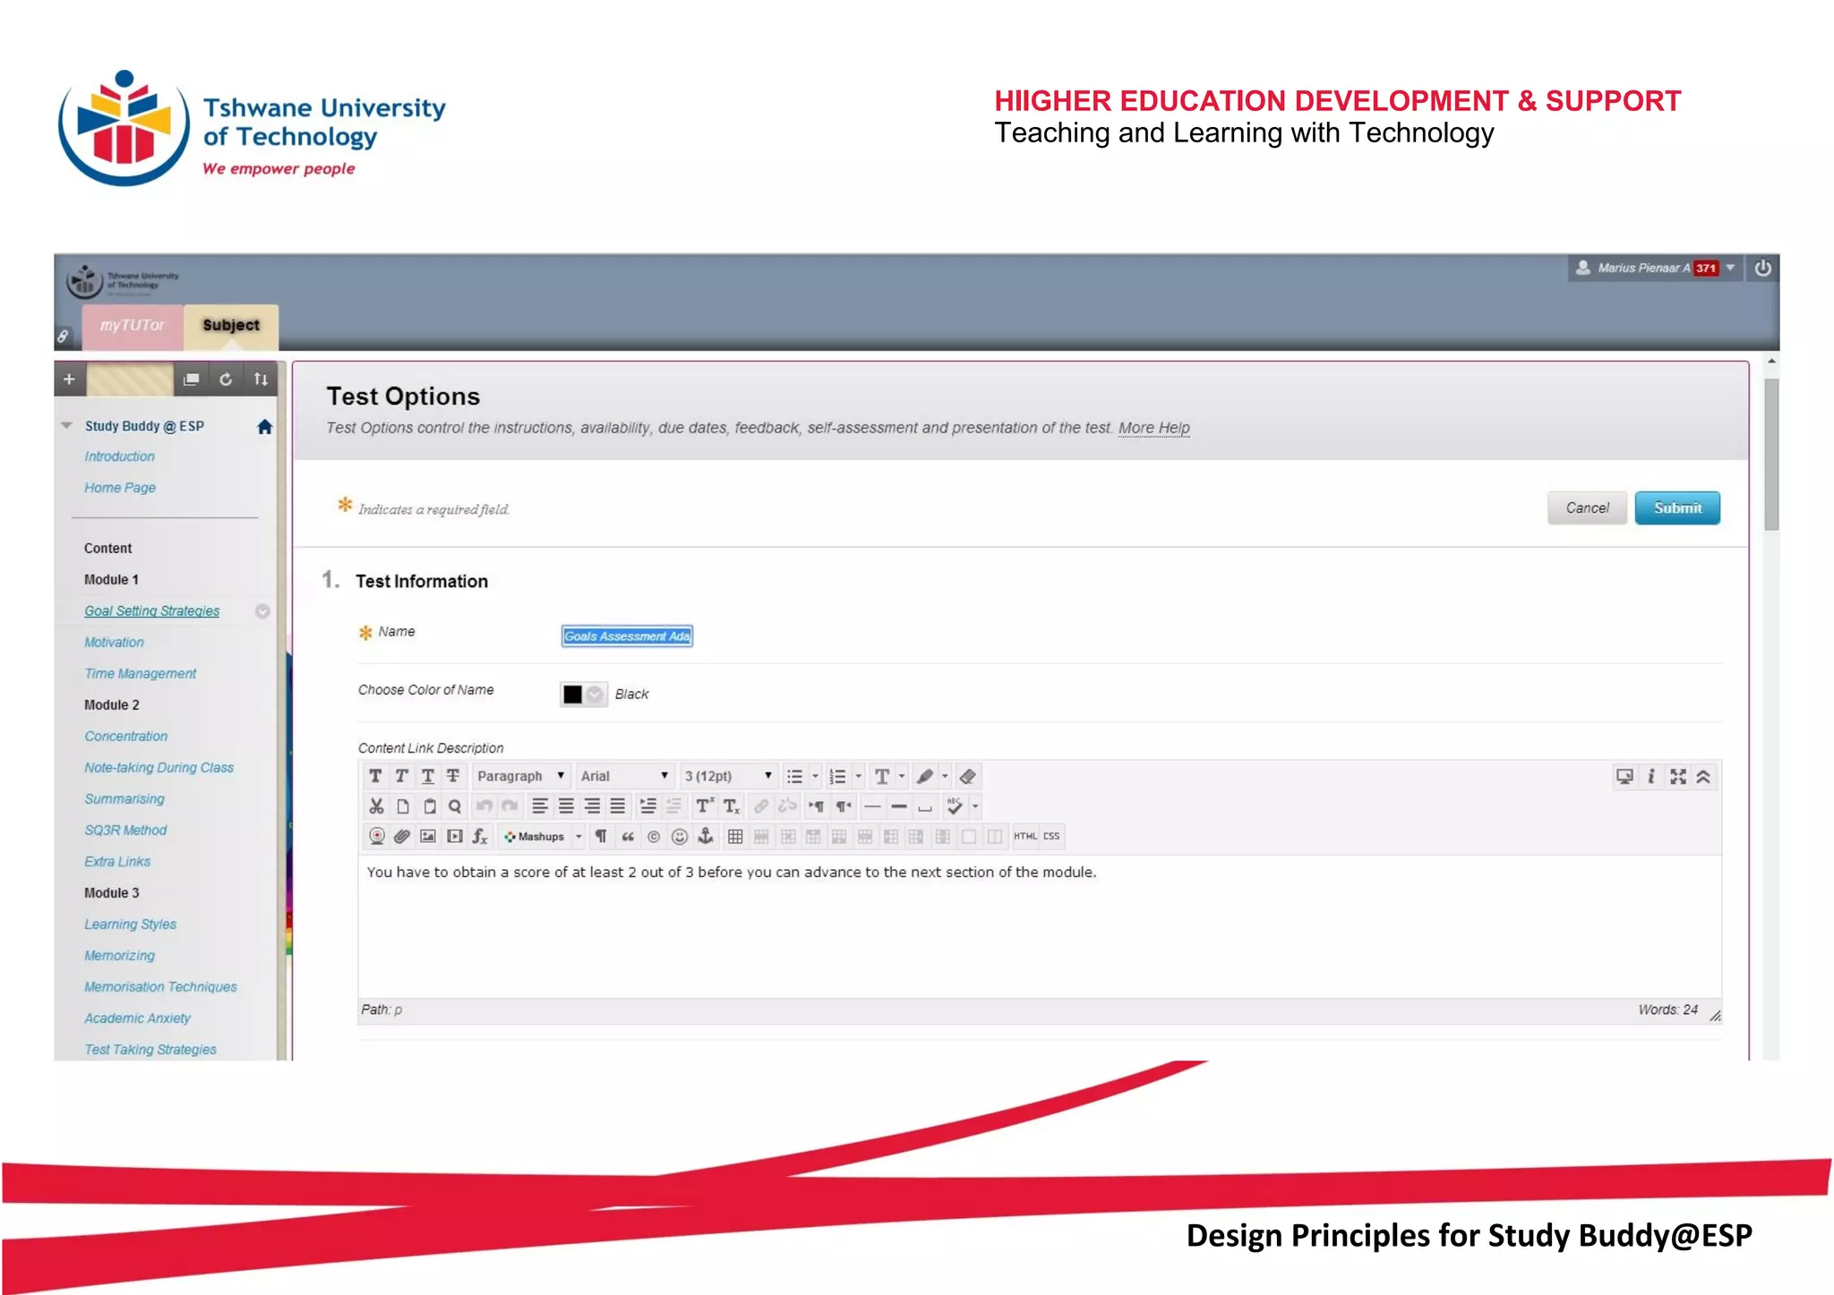Collapse the editor toolbar with double chevron
This screenshot has height=1295, width=1834.
[x=1703, y=776]
